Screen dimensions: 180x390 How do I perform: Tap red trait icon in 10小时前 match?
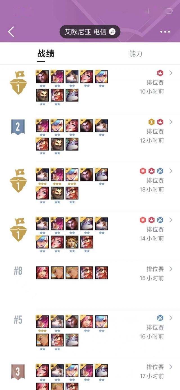coord(160,73)
